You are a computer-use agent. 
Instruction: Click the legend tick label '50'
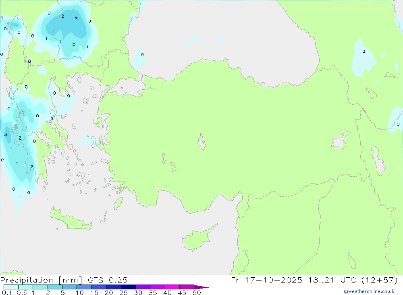tap(197, 293)
